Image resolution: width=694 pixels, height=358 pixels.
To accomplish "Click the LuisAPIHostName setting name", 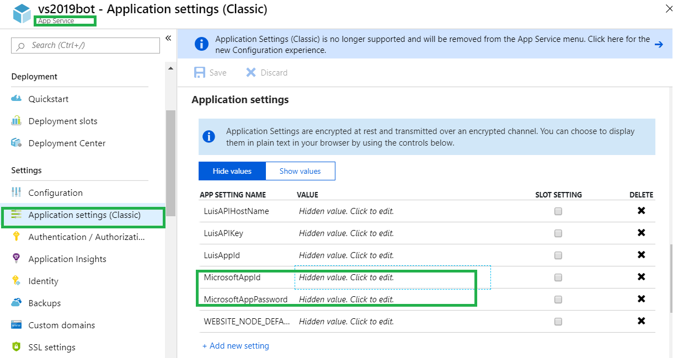I will 236,211.
